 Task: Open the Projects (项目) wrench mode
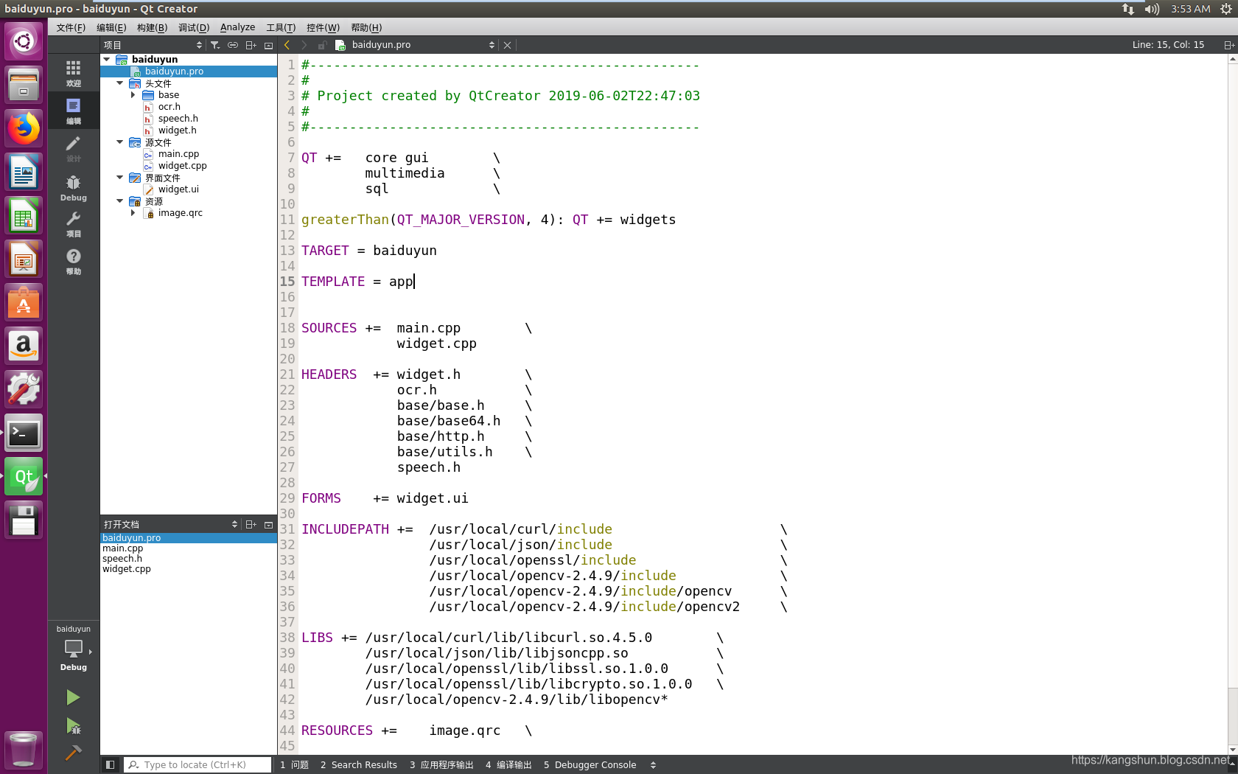(x=73, y=223)
